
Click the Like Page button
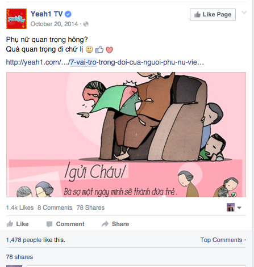(213, 14)
